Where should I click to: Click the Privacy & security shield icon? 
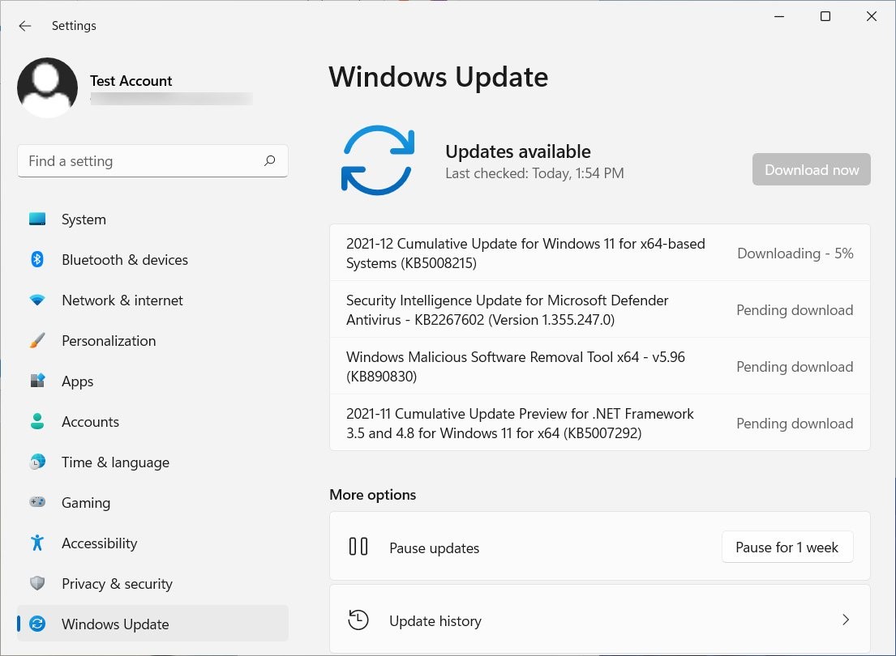tap(37, 584)
